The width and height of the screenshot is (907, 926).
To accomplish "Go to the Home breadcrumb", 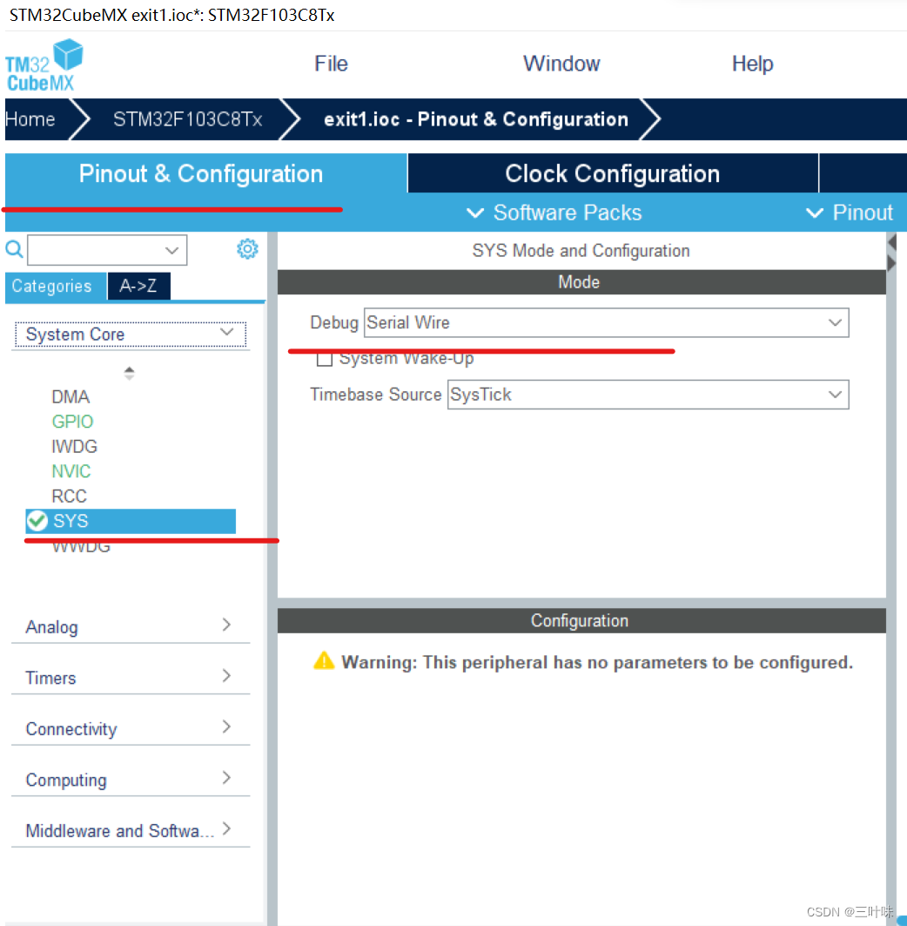I will coord(30,119).
